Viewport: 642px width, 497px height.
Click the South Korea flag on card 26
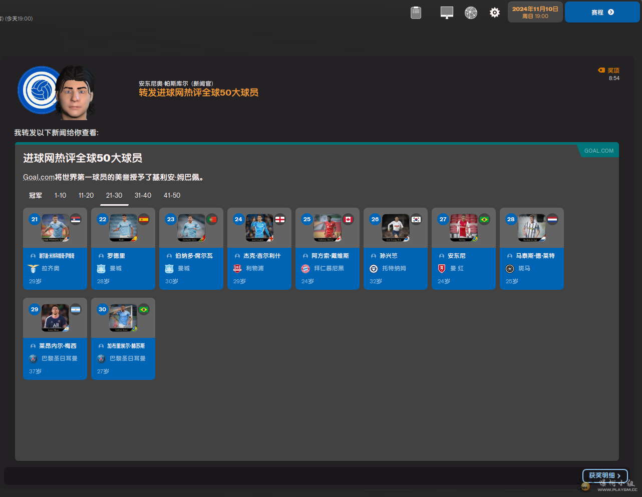(416, 219)
